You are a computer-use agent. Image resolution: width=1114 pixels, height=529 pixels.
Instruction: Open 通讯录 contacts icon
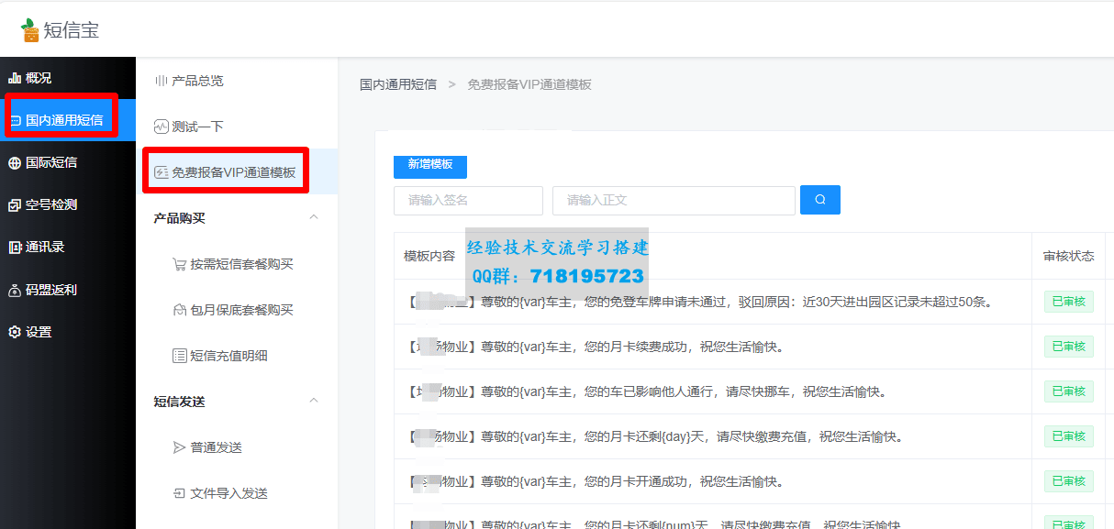coord(15,248)
